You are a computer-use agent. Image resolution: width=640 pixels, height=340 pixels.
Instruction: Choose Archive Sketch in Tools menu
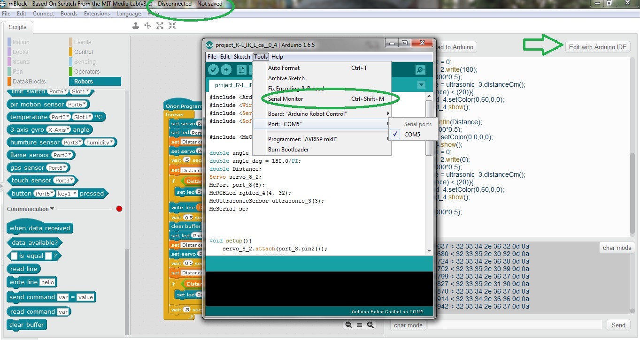[x=322, y=78]
